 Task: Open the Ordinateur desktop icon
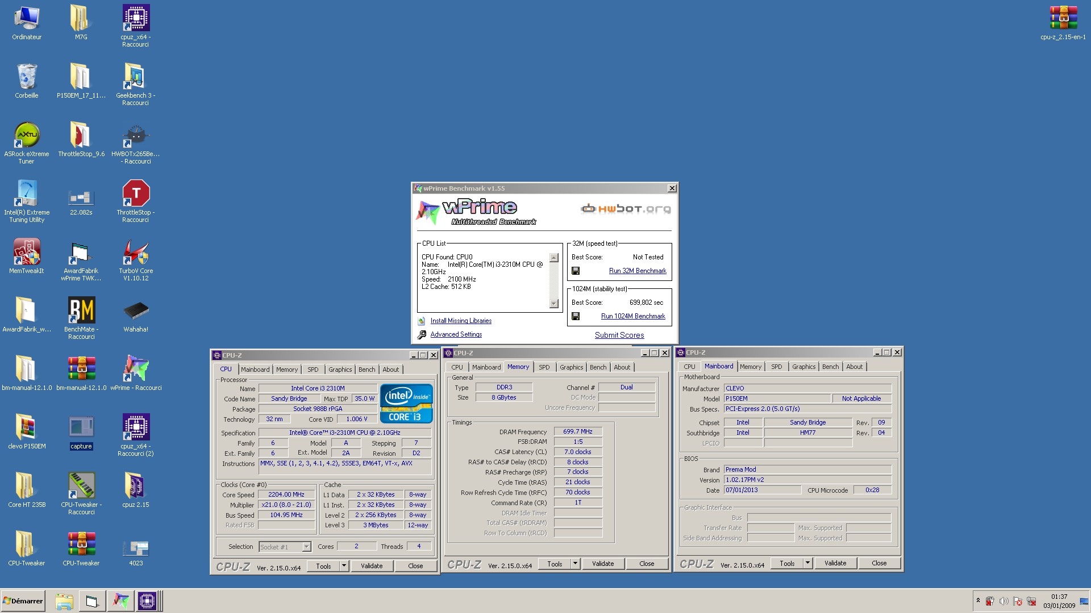27,23
